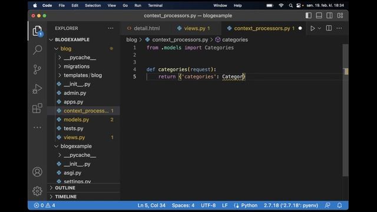The width and height of the screenshot is (377, 212).
Task: Open feedback icon in status bar
Action: coord(328,206)
